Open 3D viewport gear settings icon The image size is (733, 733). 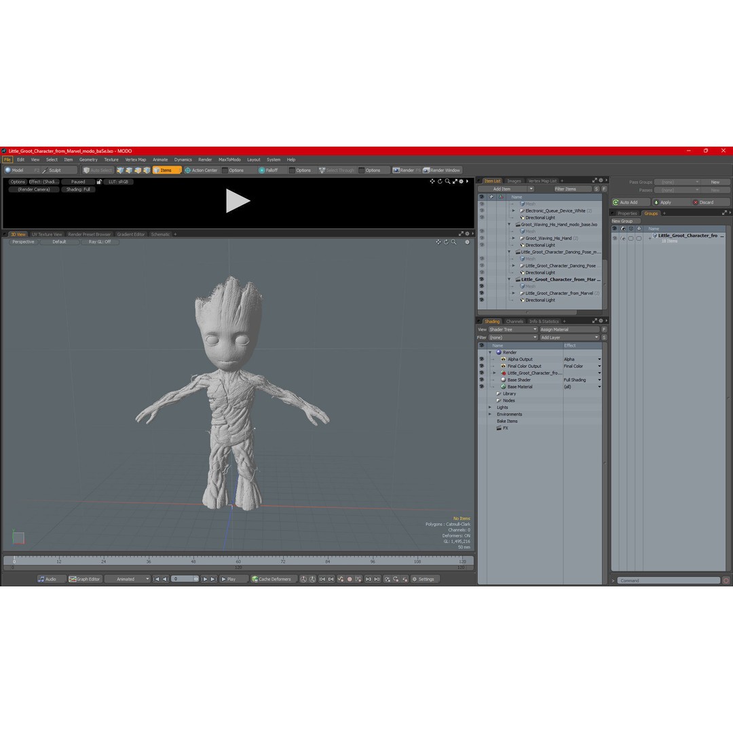point(467,242)
